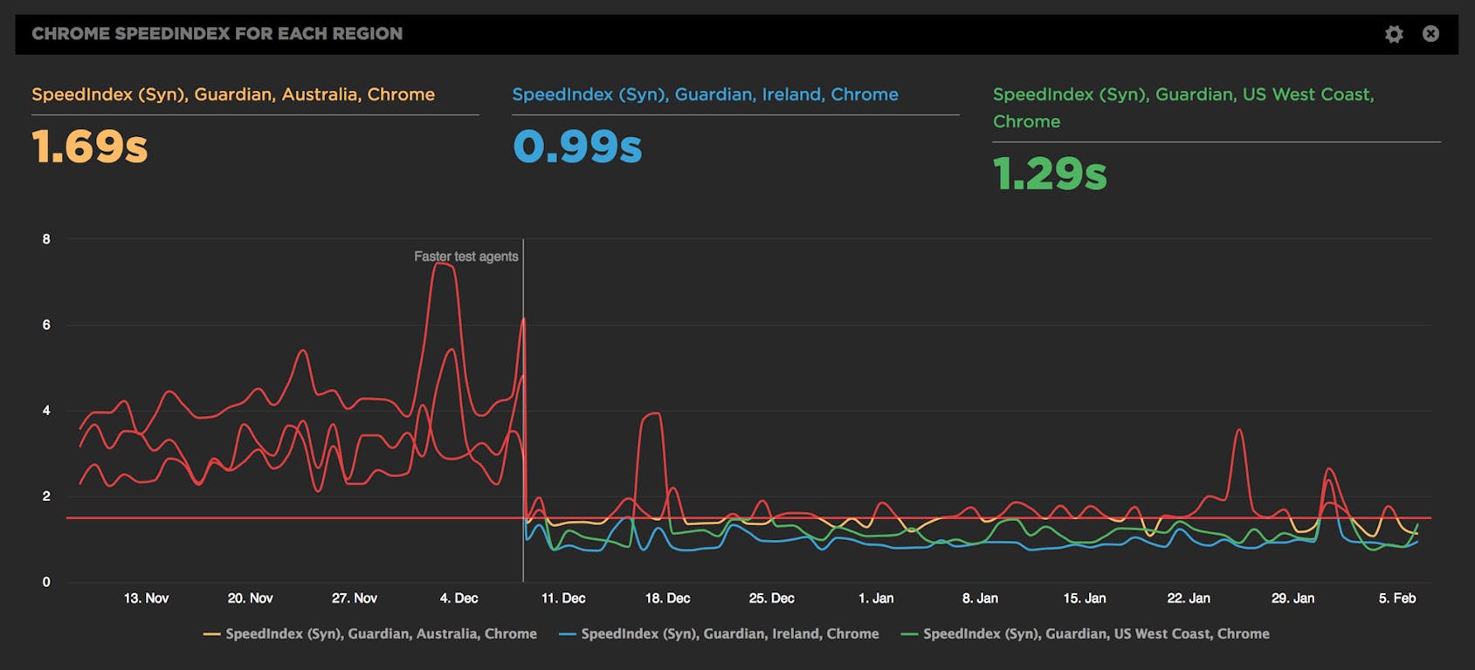Select the Ireland SpeedIndex heading above 0.99s
The image size is (1475, 670).
click(705, 94)
